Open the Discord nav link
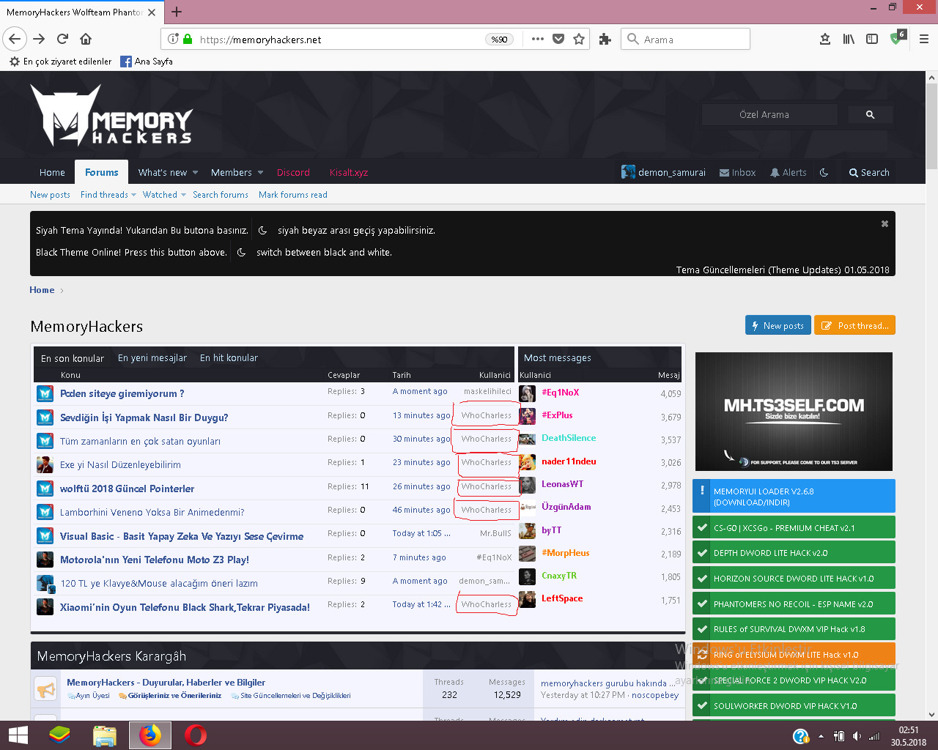The width and height of the screenshot is (938, 750). click(x=293, y=172)
